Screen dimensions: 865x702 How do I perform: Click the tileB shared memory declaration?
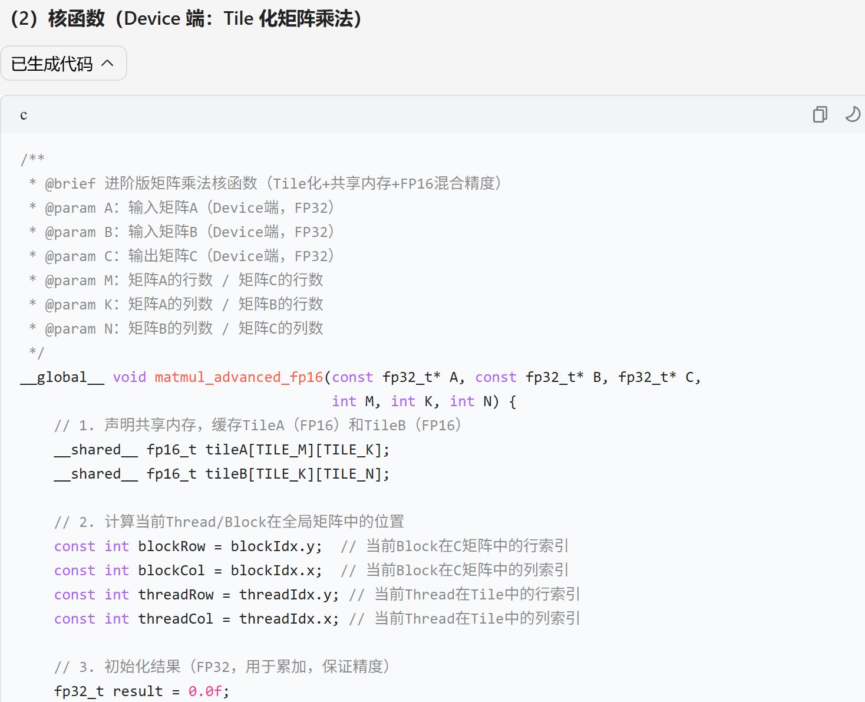222,474
